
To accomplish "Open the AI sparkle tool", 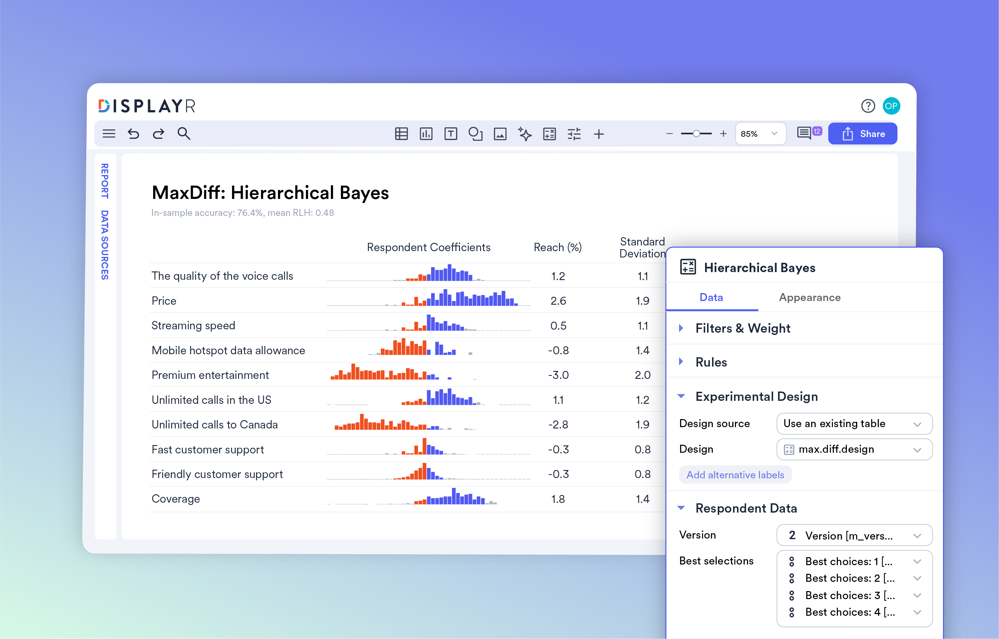I will tap(525, 134).
